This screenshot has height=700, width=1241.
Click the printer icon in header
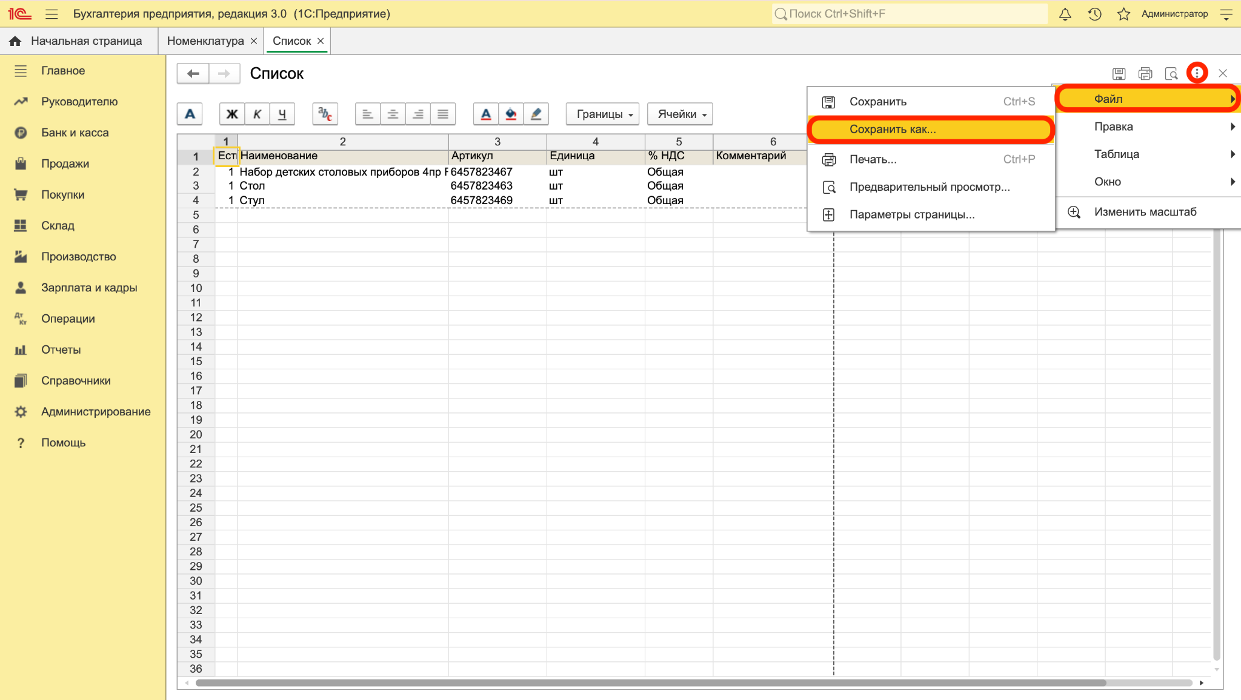pos(1145,74)
